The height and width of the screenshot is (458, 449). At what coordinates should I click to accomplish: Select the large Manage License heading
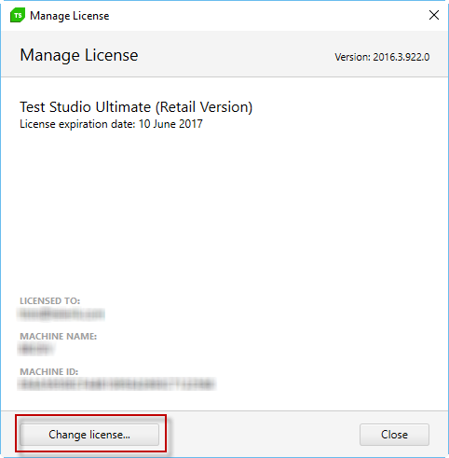[79, 55]
